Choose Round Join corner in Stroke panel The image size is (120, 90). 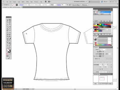[102, 54]
